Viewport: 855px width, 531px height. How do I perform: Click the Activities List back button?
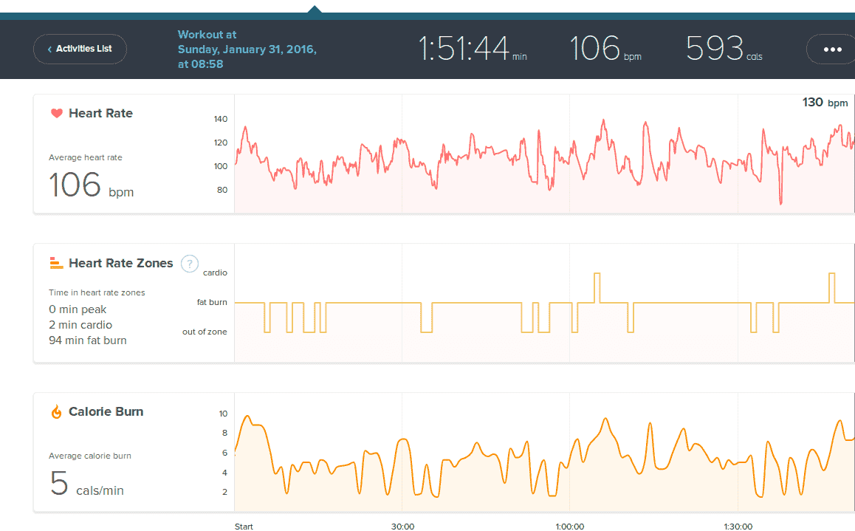coord(80,49)
